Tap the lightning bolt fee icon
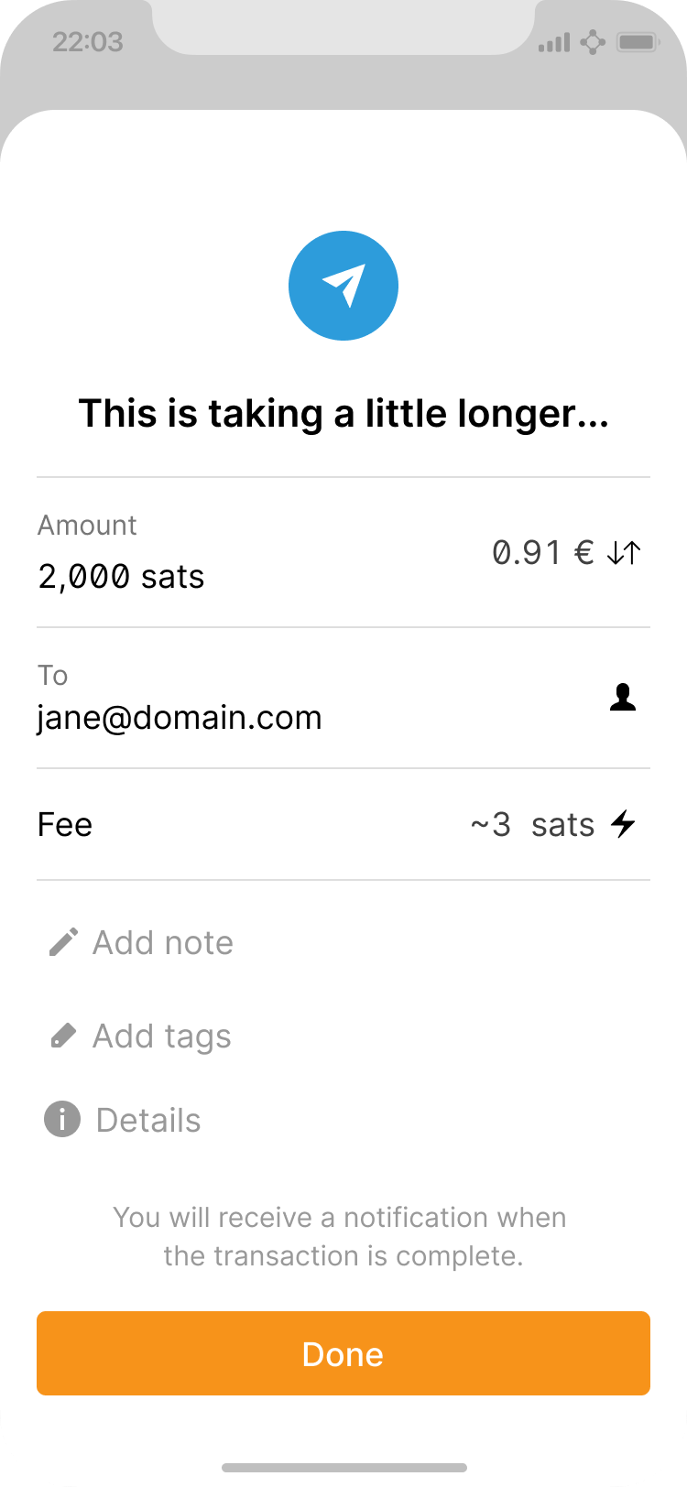The width and height of the screenshot is (687, 1487). point(624,824)
